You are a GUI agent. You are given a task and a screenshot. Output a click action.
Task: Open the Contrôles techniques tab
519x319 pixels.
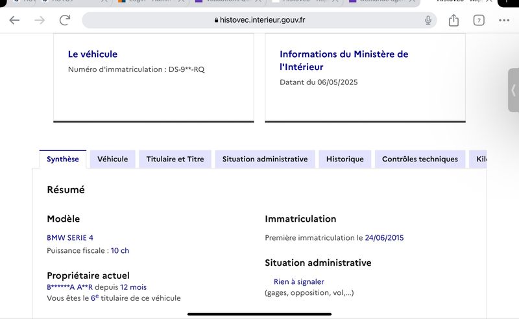pos(420,159)
